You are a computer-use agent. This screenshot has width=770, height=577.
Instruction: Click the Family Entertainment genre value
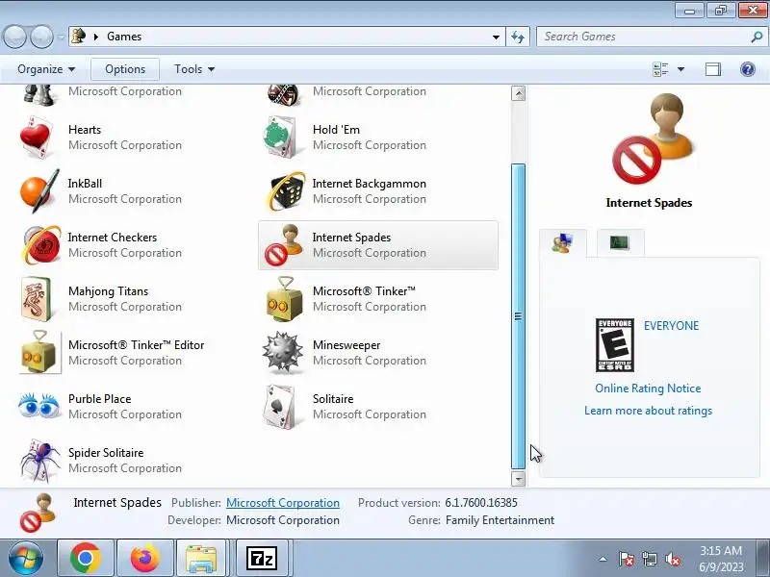click(x=500, y=520)
